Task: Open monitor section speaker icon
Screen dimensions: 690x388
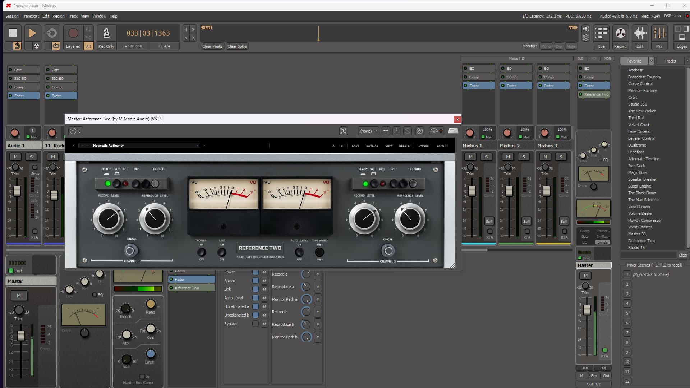Action: pos(586,29)
